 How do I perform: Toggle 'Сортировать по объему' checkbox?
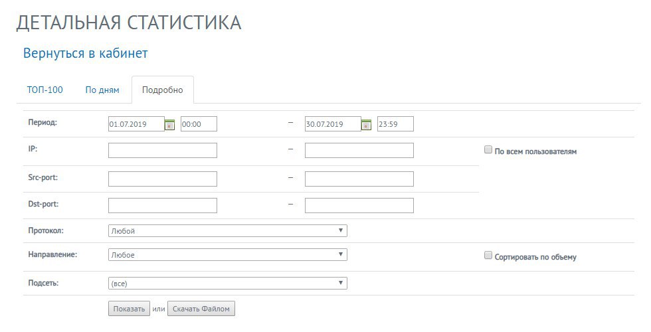[x=488, y=256]
